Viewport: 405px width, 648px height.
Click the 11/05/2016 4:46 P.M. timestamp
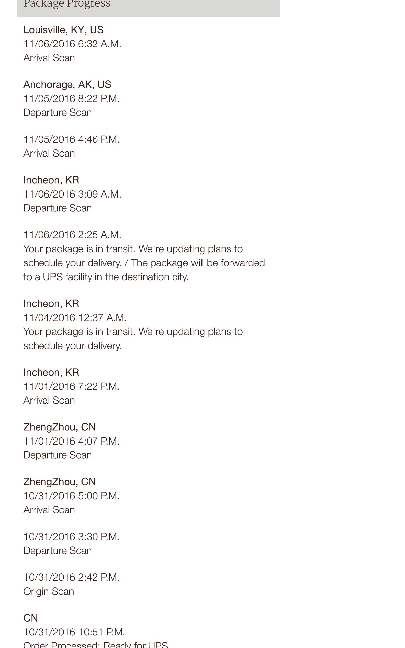coord(71,139)
